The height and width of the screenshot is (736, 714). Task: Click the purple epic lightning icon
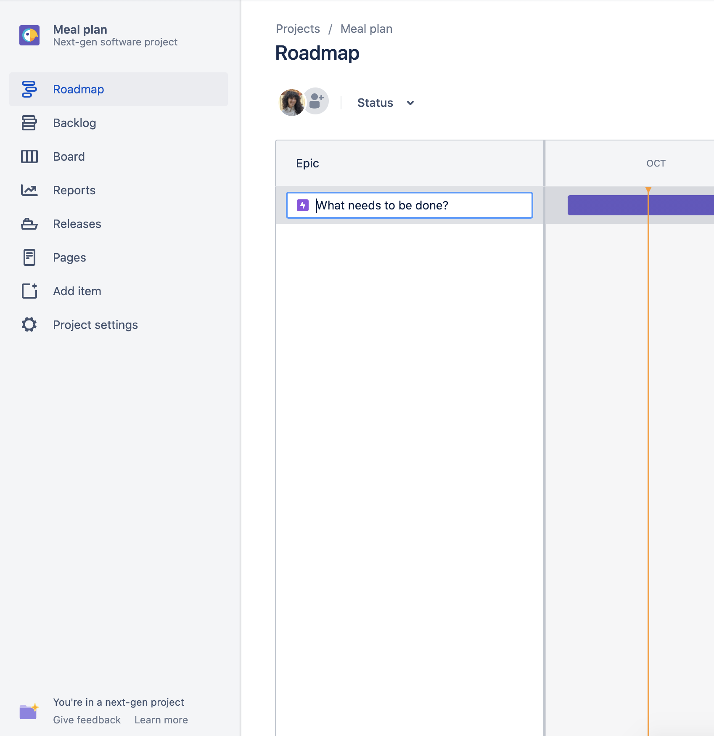click(302, 205)
